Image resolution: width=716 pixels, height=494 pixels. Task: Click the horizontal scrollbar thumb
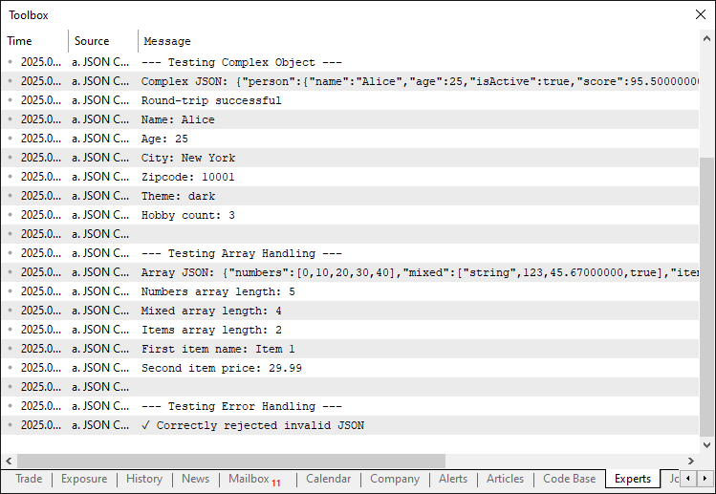[231, 461]
